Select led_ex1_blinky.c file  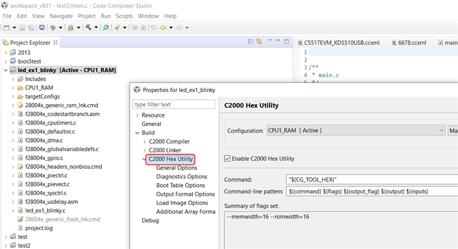[x=45, y=211]
